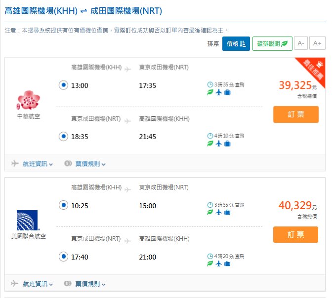Select the 17:40 United return radio
This screenshot has width=333, height=298.
pyautogui.click(x=63, y=257)
